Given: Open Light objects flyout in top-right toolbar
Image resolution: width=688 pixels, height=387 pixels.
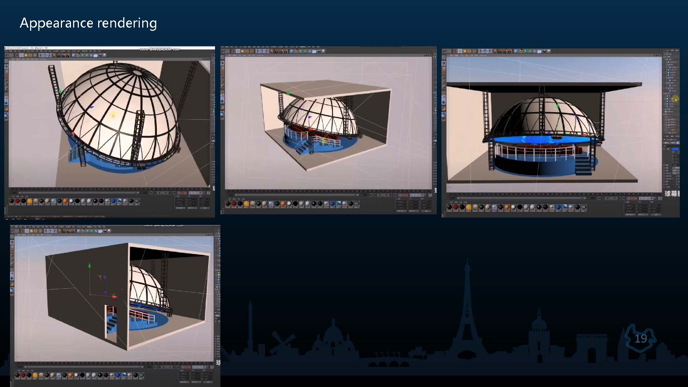Looking at the screenshot, I should pos(549,51).
